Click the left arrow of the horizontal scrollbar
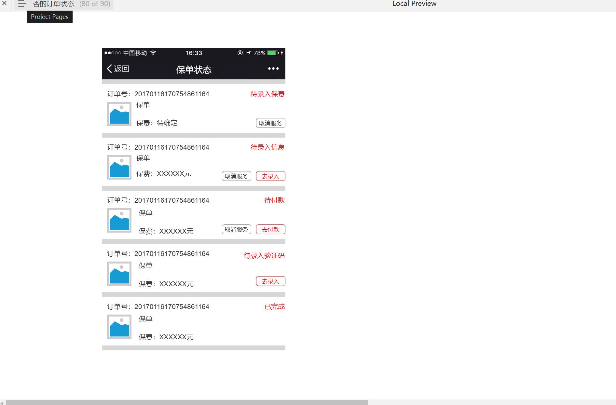 [2, 403]
